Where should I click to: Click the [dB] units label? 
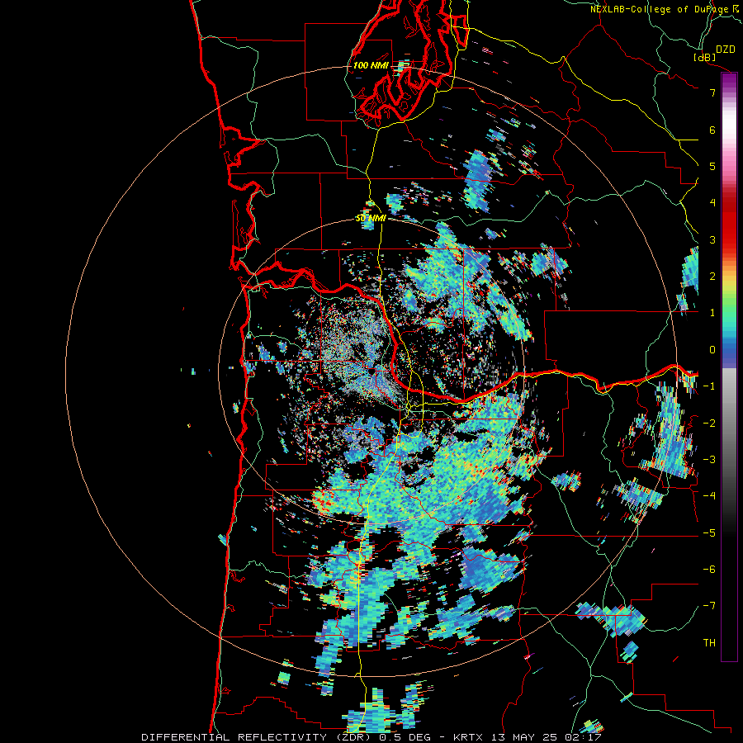click(705, 57)
